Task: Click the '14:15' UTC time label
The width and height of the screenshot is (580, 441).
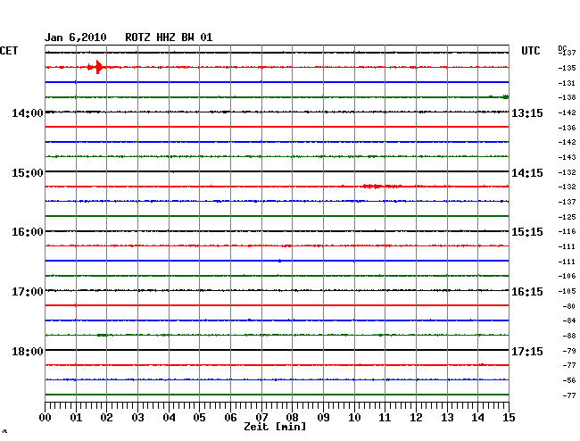Action: (x=527, y=173)
